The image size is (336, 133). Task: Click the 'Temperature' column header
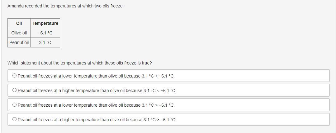click(x=45, y=23)
